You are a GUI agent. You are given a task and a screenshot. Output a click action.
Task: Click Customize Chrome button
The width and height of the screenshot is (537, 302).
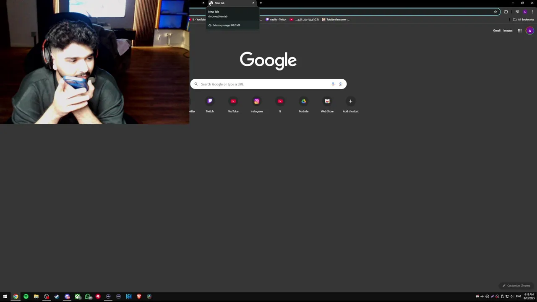tap(516, 286)
